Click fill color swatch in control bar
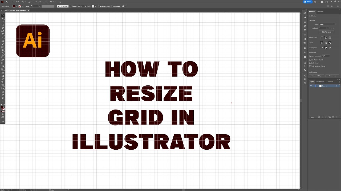Screen dimensions: 341x191 click(14, 6)
